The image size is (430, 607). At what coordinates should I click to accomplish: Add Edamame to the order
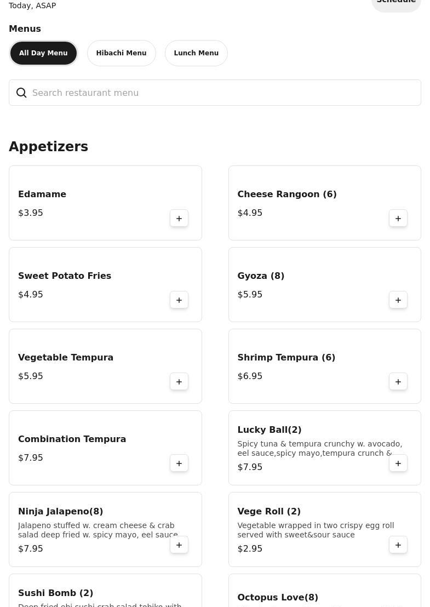179,219
